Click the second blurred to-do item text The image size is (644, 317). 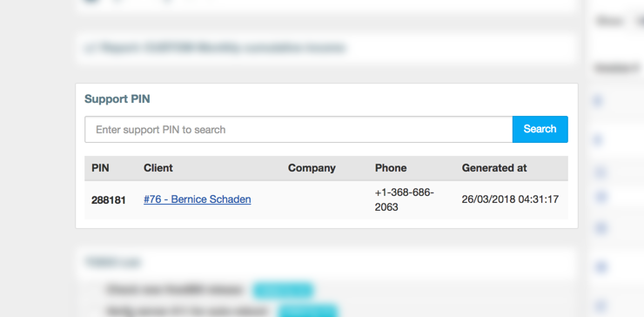click(x=187, y=311)
